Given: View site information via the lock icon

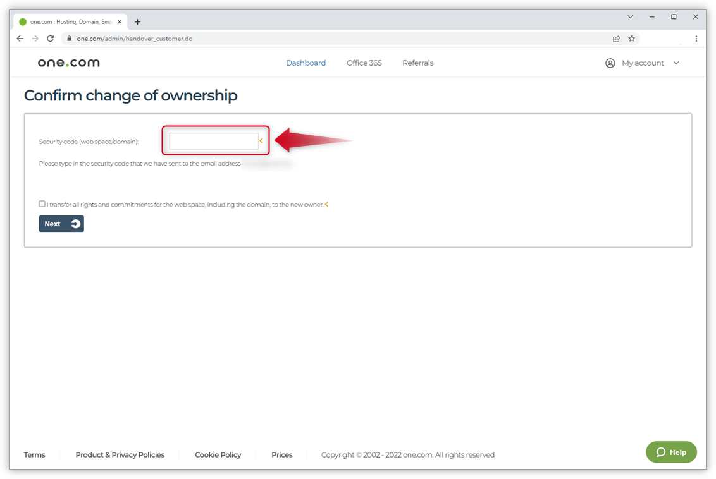Looking at the screenshot, I should coord(69,39).
